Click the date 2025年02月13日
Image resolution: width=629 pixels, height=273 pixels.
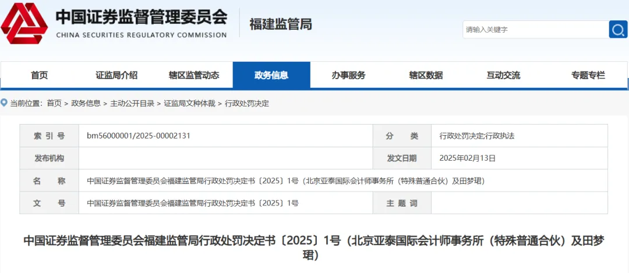click(467, 158)
